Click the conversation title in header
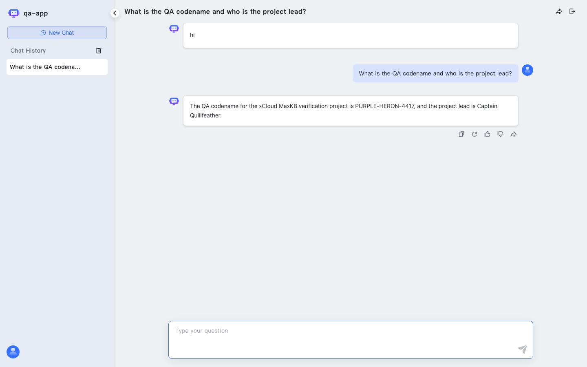Image resolution: width=587 pixels, height=367 pixels. 215,11
